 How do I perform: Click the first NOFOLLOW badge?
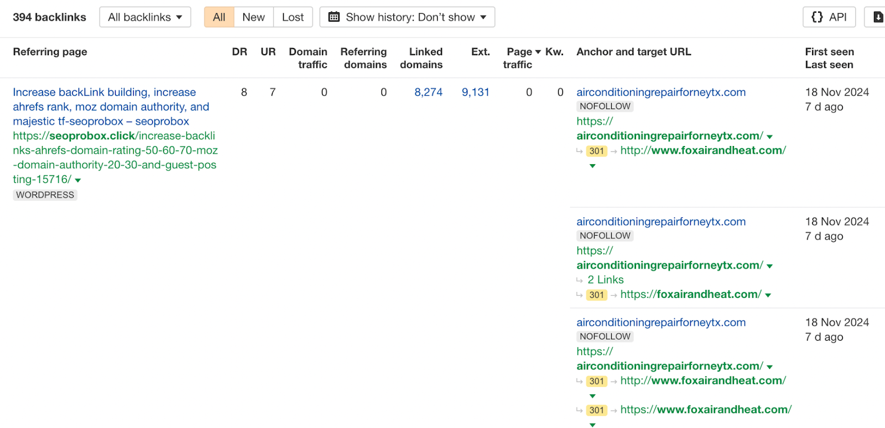click(605, 106)
